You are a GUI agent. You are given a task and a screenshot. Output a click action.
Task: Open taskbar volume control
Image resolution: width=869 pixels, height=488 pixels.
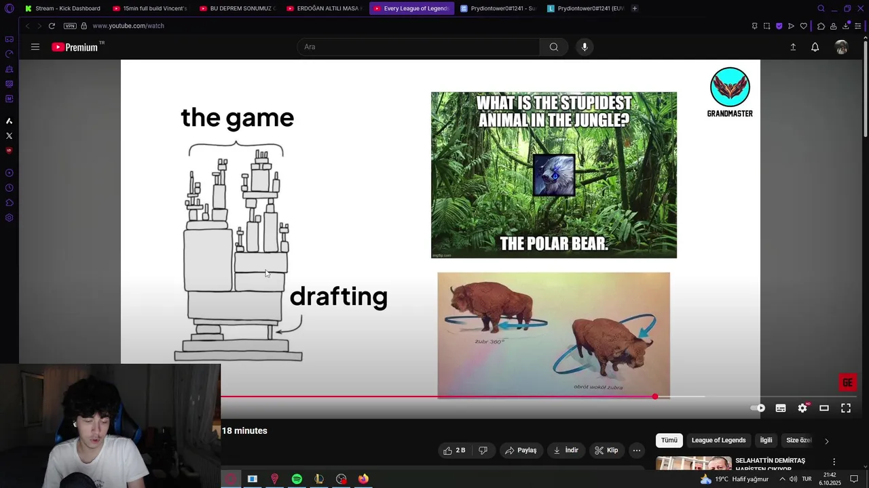pos(793,479)
